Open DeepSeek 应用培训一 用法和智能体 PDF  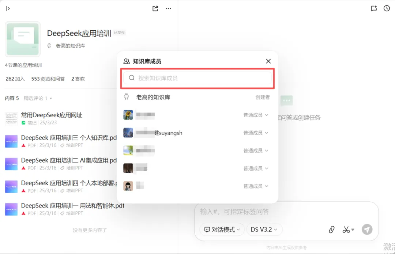point(72,206)
